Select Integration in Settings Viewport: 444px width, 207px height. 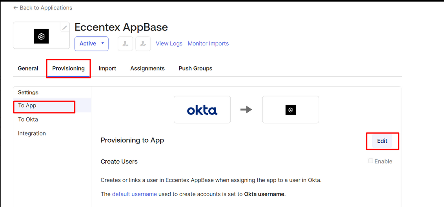[x=52, y=133]
